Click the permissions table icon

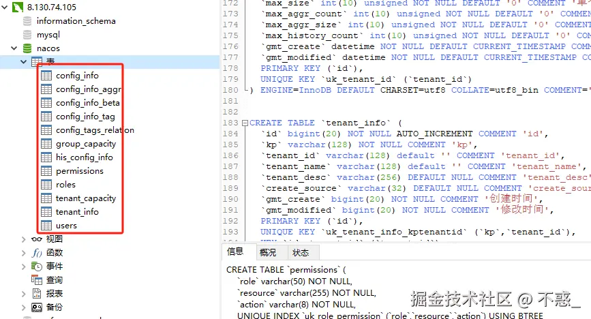tap(46, 171)
